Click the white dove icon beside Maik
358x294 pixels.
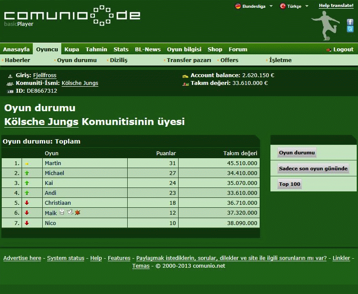tap(69, 212)
